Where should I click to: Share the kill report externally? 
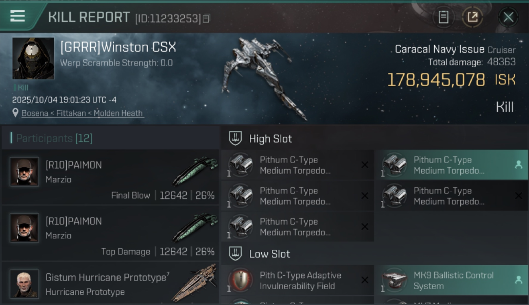click(472, 17)
